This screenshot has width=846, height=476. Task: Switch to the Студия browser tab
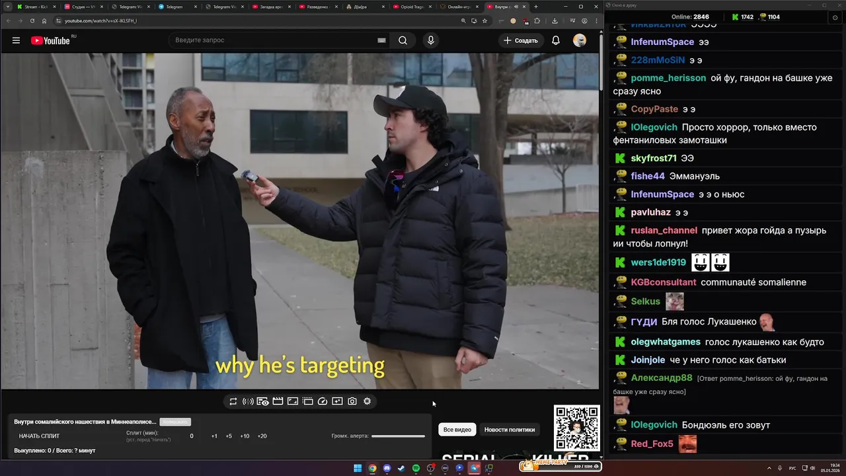(83, 7)
